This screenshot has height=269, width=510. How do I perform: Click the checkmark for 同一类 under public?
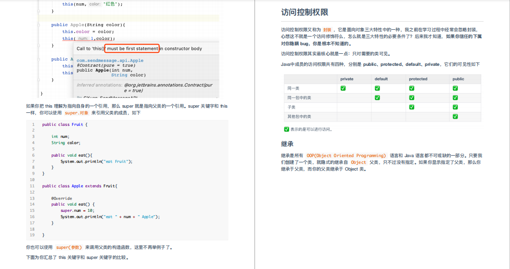click(x=455, y=88)
